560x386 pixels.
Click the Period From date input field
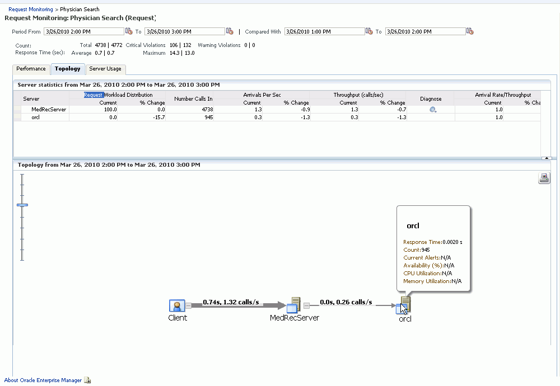[x=84, y=31]
